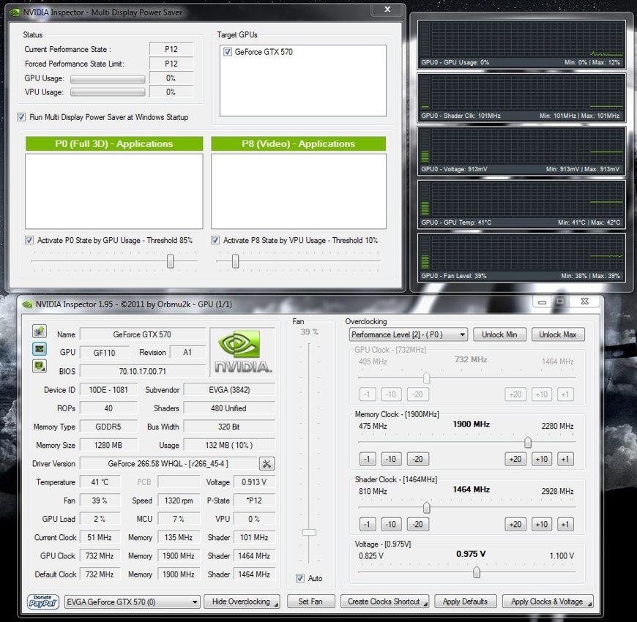The height and width of the screenshot is (622, 637).
Task: Click the Name field showing GeForce GTX 570
Action: click(143, 334)
